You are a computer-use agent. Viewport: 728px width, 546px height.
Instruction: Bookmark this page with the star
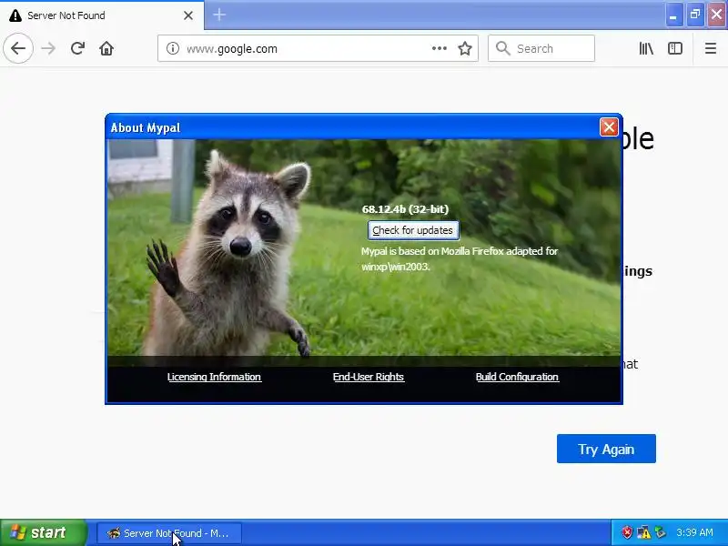465,48
